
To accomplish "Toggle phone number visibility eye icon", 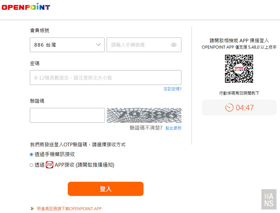I will click(x=174, y=45).
